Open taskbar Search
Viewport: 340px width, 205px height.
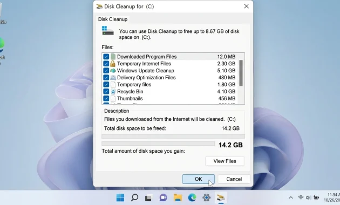[x=134, y=197]
